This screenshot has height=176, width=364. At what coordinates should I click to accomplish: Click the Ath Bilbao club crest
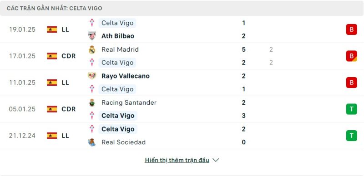(x=92, y=36)
